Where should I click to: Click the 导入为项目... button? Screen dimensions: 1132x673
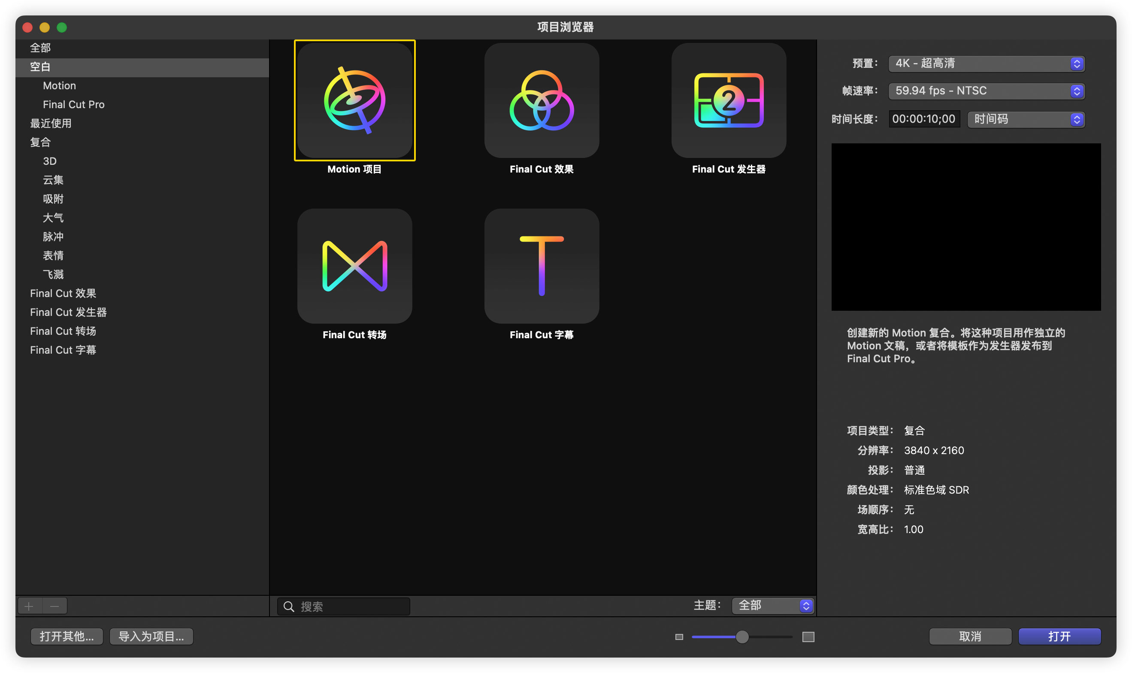pos(151,636)
